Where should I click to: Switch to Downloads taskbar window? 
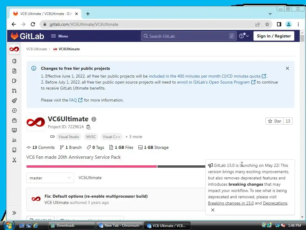click(x=71, y=226)
